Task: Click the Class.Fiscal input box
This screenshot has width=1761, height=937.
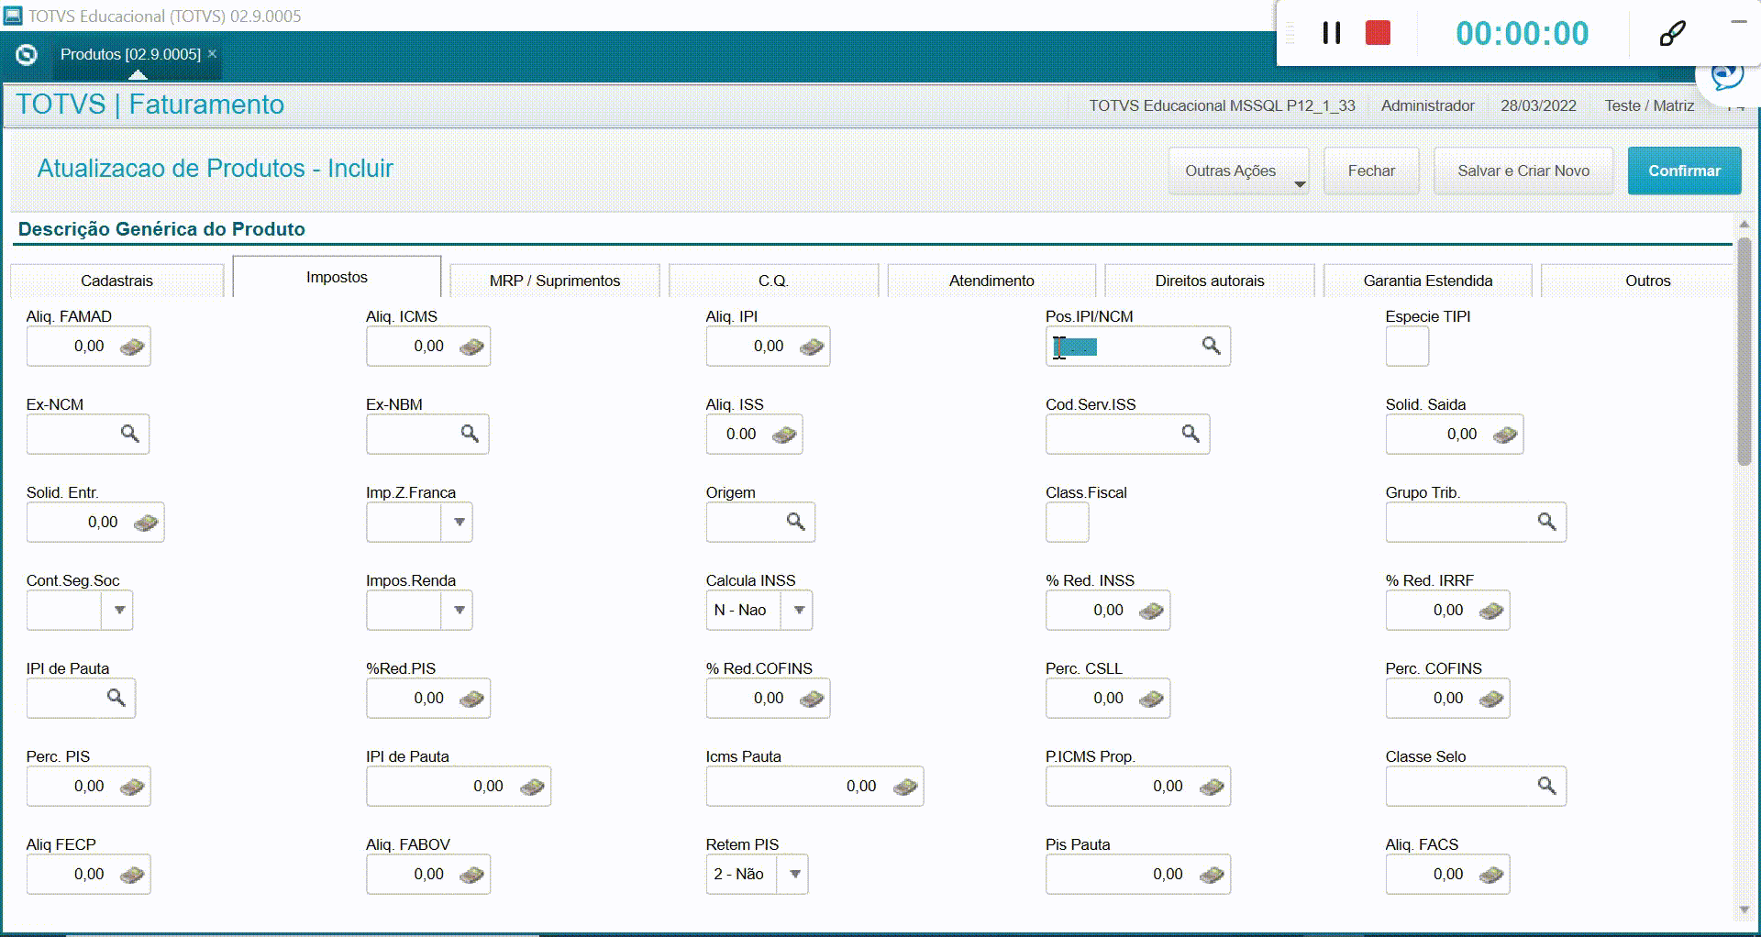Action: pos(1067,523)
